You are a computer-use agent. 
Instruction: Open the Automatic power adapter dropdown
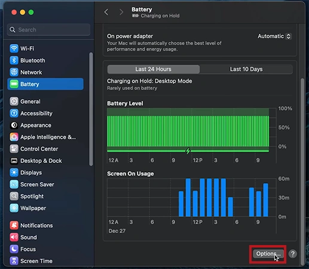(274, 36)
